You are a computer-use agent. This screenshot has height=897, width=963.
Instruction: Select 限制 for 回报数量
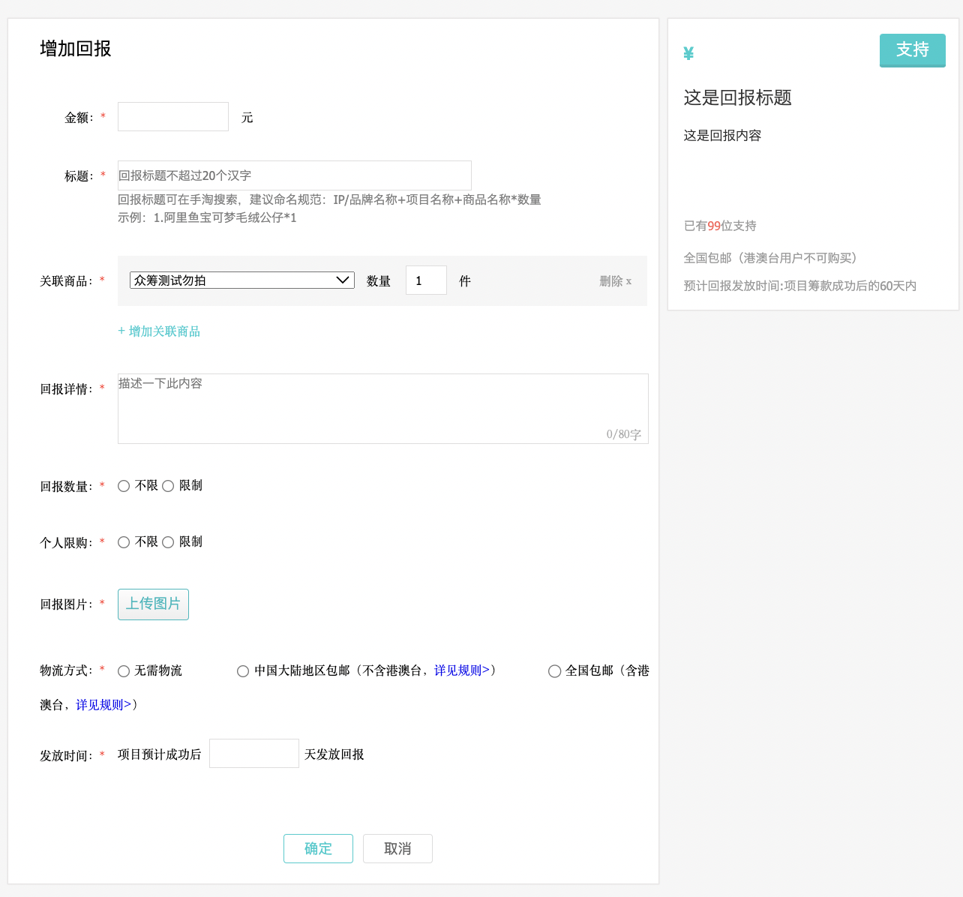168,486
